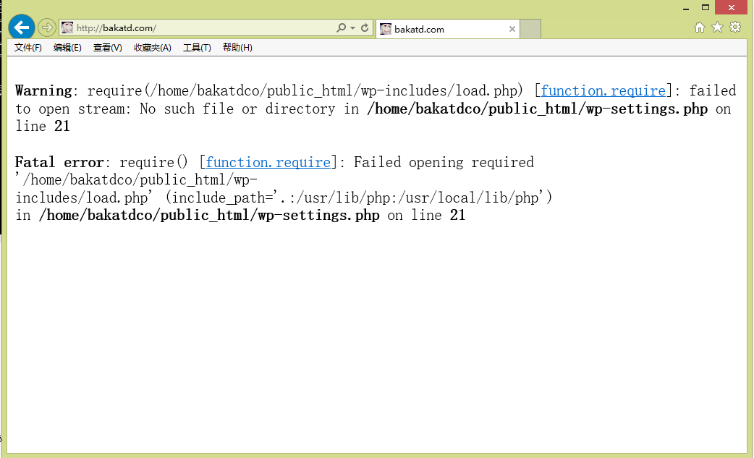Expand the address bar dropdown arrow
754x458 pixels.
pyautogui.click(x=352, y=28)
